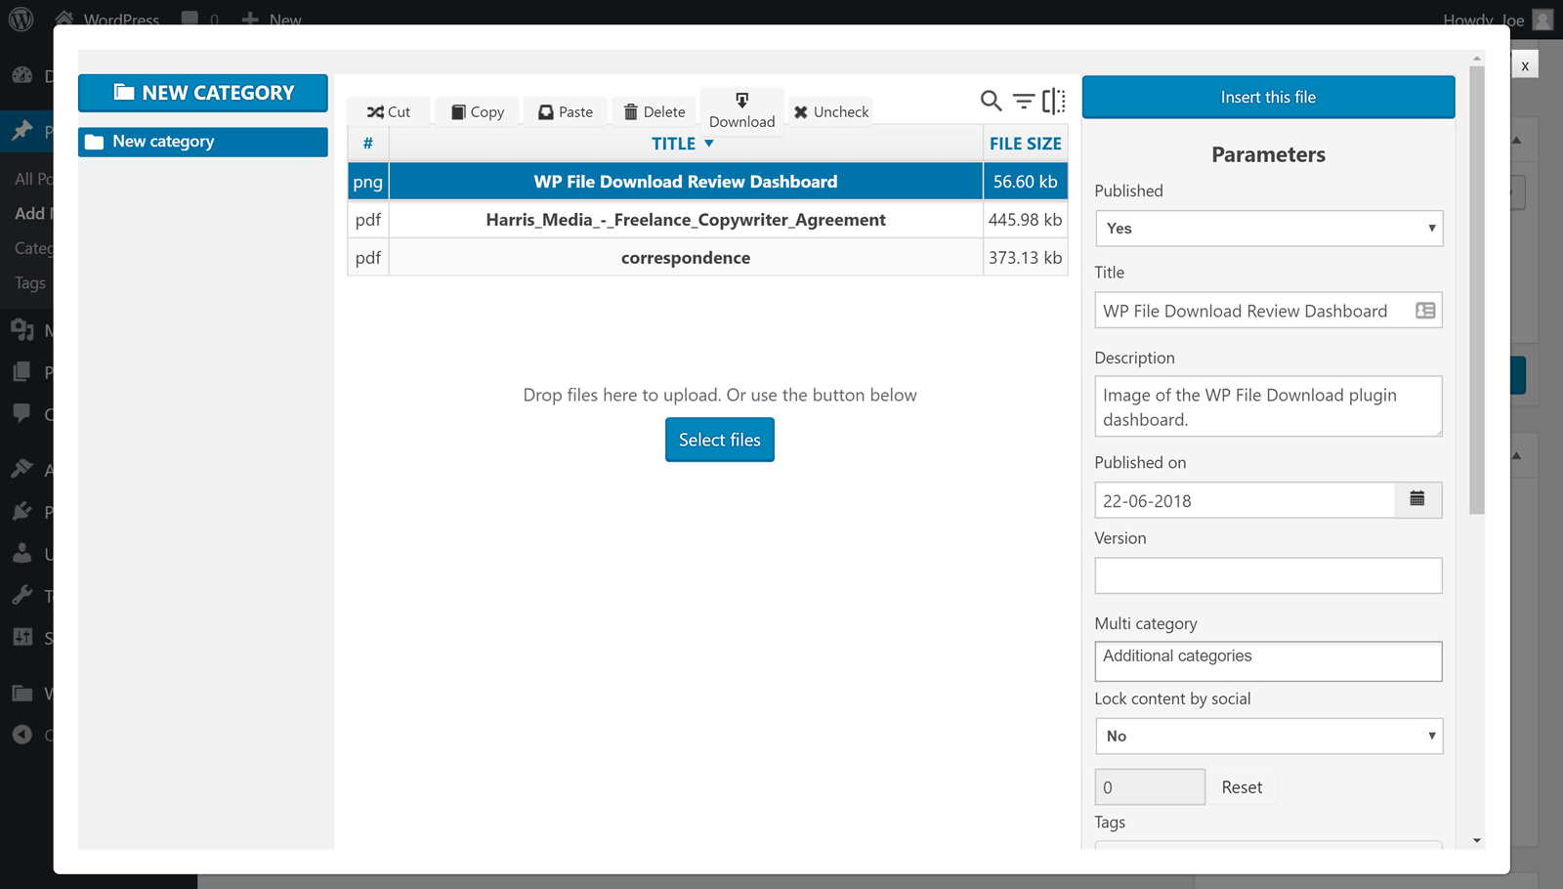Screen dimensions: 1563x889
Task: Click the Select files upload button
Action: 720,440
